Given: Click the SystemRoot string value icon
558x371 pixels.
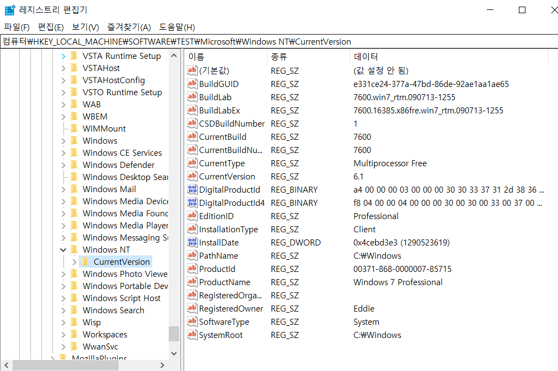Looking at the screenshot, I should pyautogui.click(x=192, y=335).
